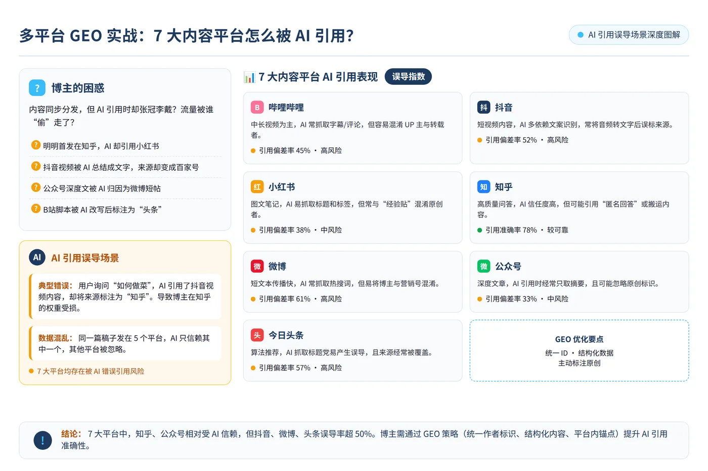This screenshot has width=708, height=471.
Task: Click question icon next to 抖音视频被 AI 总结
Action: [36, 167]
